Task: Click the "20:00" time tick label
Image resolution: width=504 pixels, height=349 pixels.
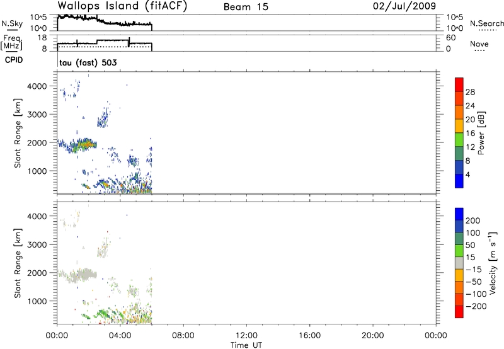Action: [372, 336]
